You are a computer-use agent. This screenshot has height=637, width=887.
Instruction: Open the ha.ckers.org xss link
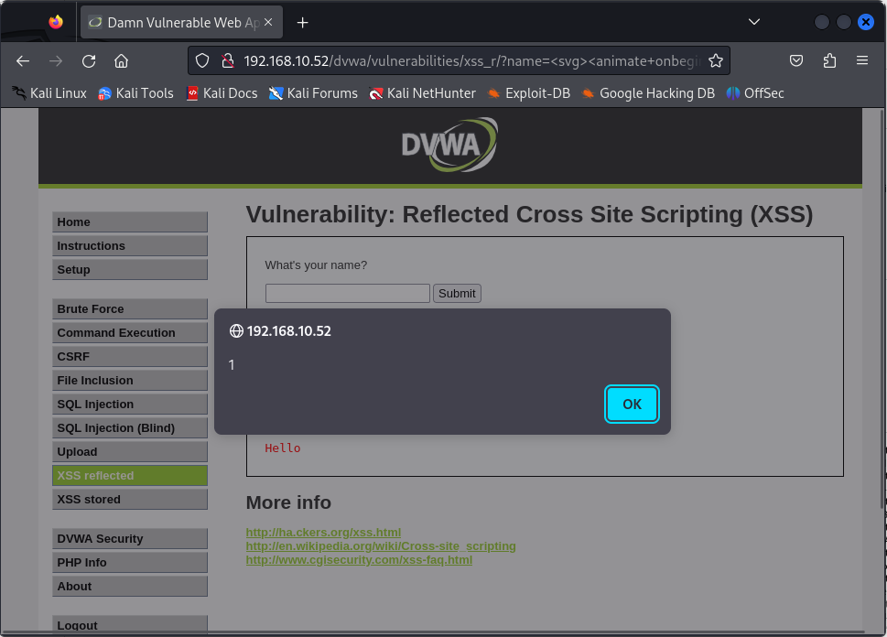323,533
